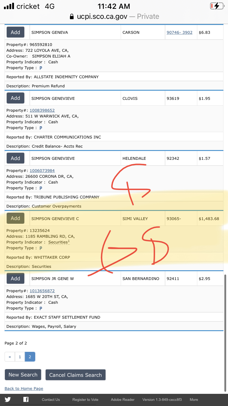Select Reported By ALLSTATE INDEMNITY COMPANY
Viewport: 228px width, 406px height.
point(53,77)
